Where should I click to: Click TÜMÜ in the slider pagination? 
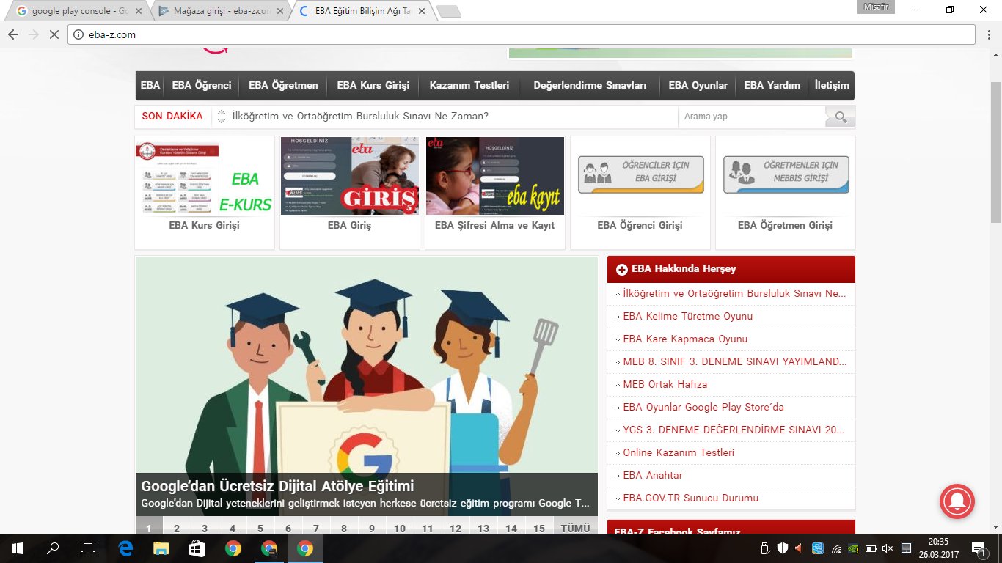[x=576, y=526]
